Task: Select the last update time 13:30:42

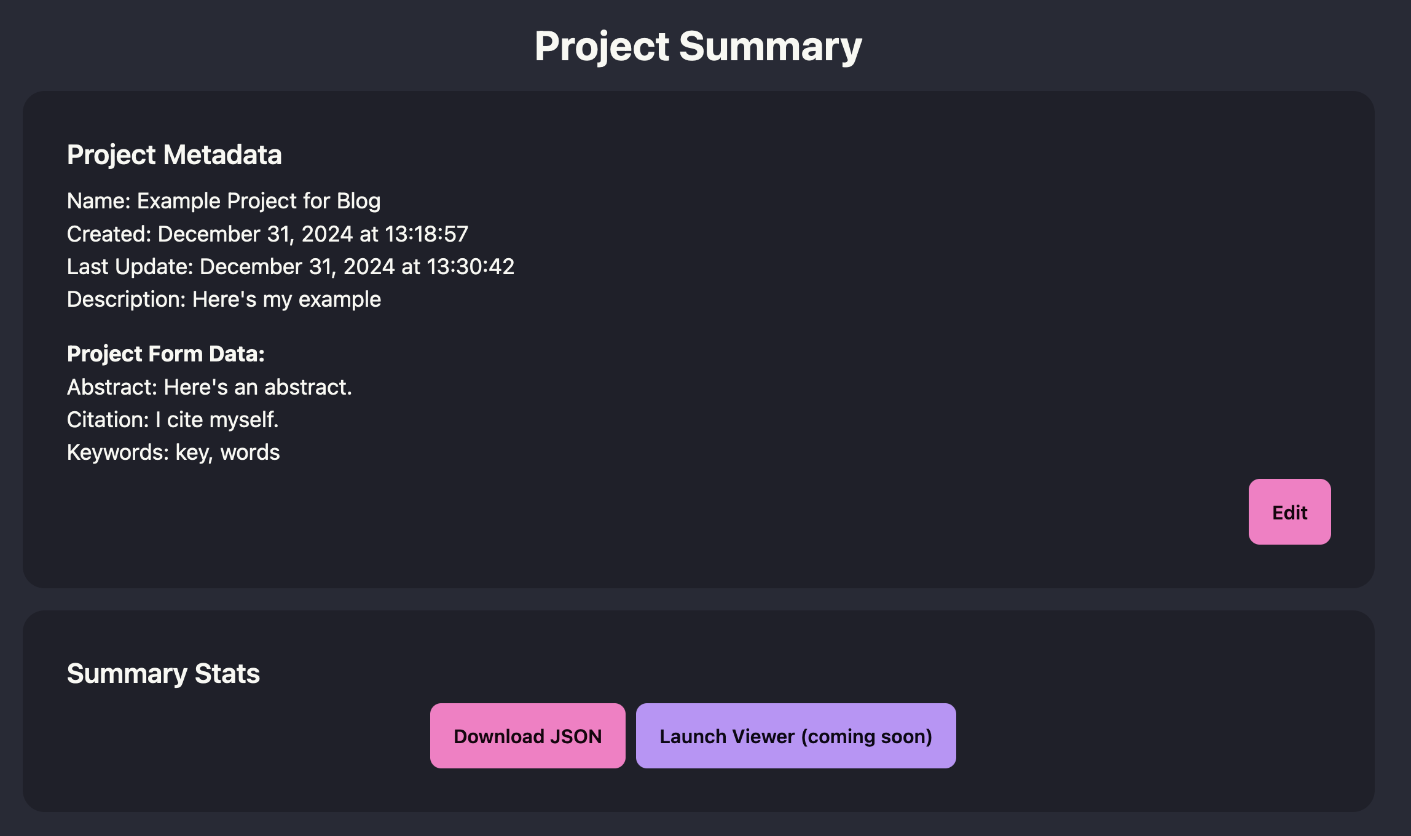Action: coord(470,267)
